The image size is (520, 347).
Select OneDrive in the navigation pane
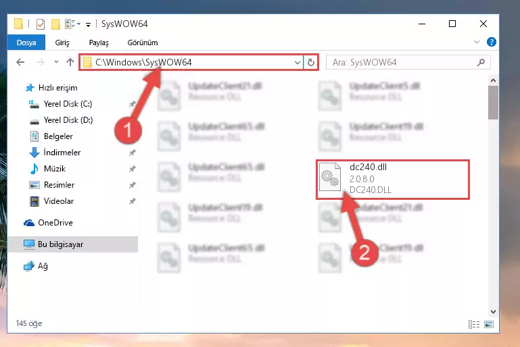(x=55, y=223)
